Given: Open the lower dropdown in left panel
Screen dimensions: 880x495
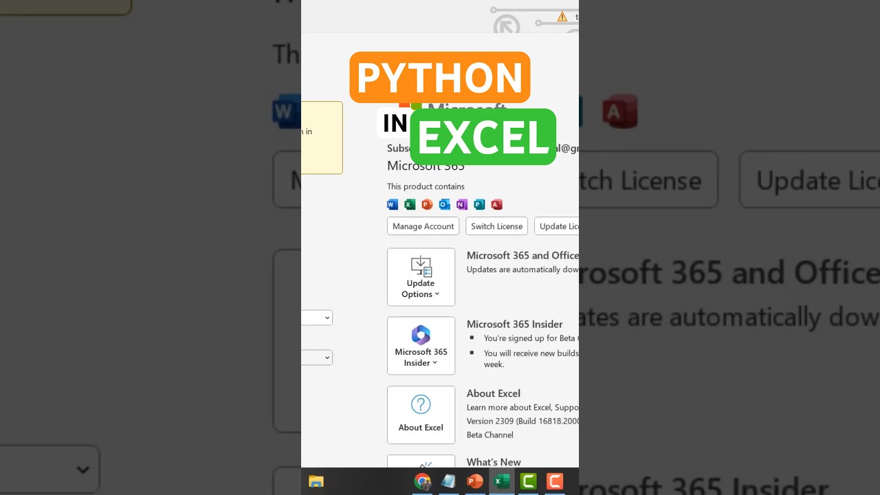Looking at the screenshot, I should click(x=317, y=357).
